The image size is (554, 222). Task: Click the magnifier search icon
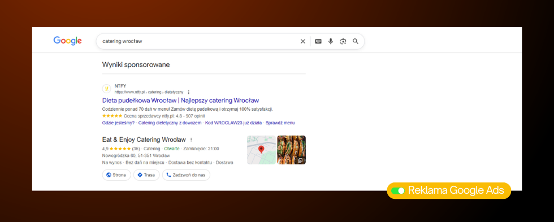[x=356, y=41]
